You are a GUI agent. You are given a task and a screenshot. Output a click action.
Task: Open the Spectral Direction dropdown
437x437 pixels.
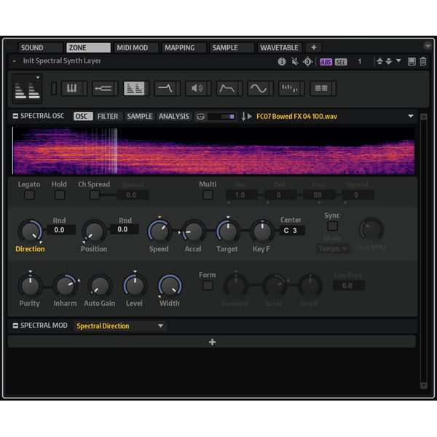click(120, 326)
